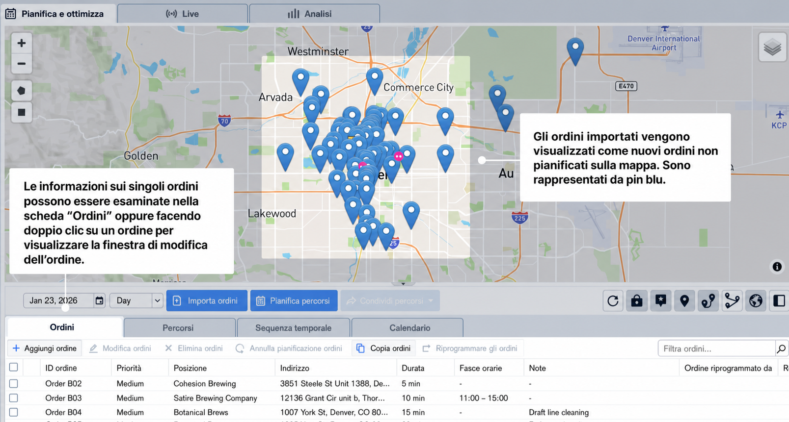Image resolution: width=789 pixels, height=422 pixels.
Task: Click the Pianifica percorsi button
Action: point(294,300)
